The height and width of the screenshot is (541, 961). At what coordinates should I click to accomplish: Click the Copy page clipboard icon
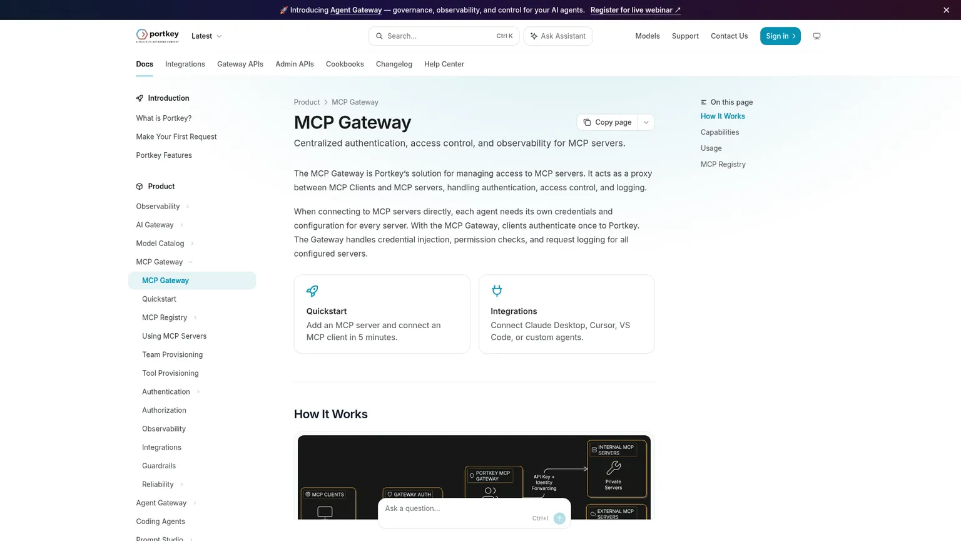point(587,122)
